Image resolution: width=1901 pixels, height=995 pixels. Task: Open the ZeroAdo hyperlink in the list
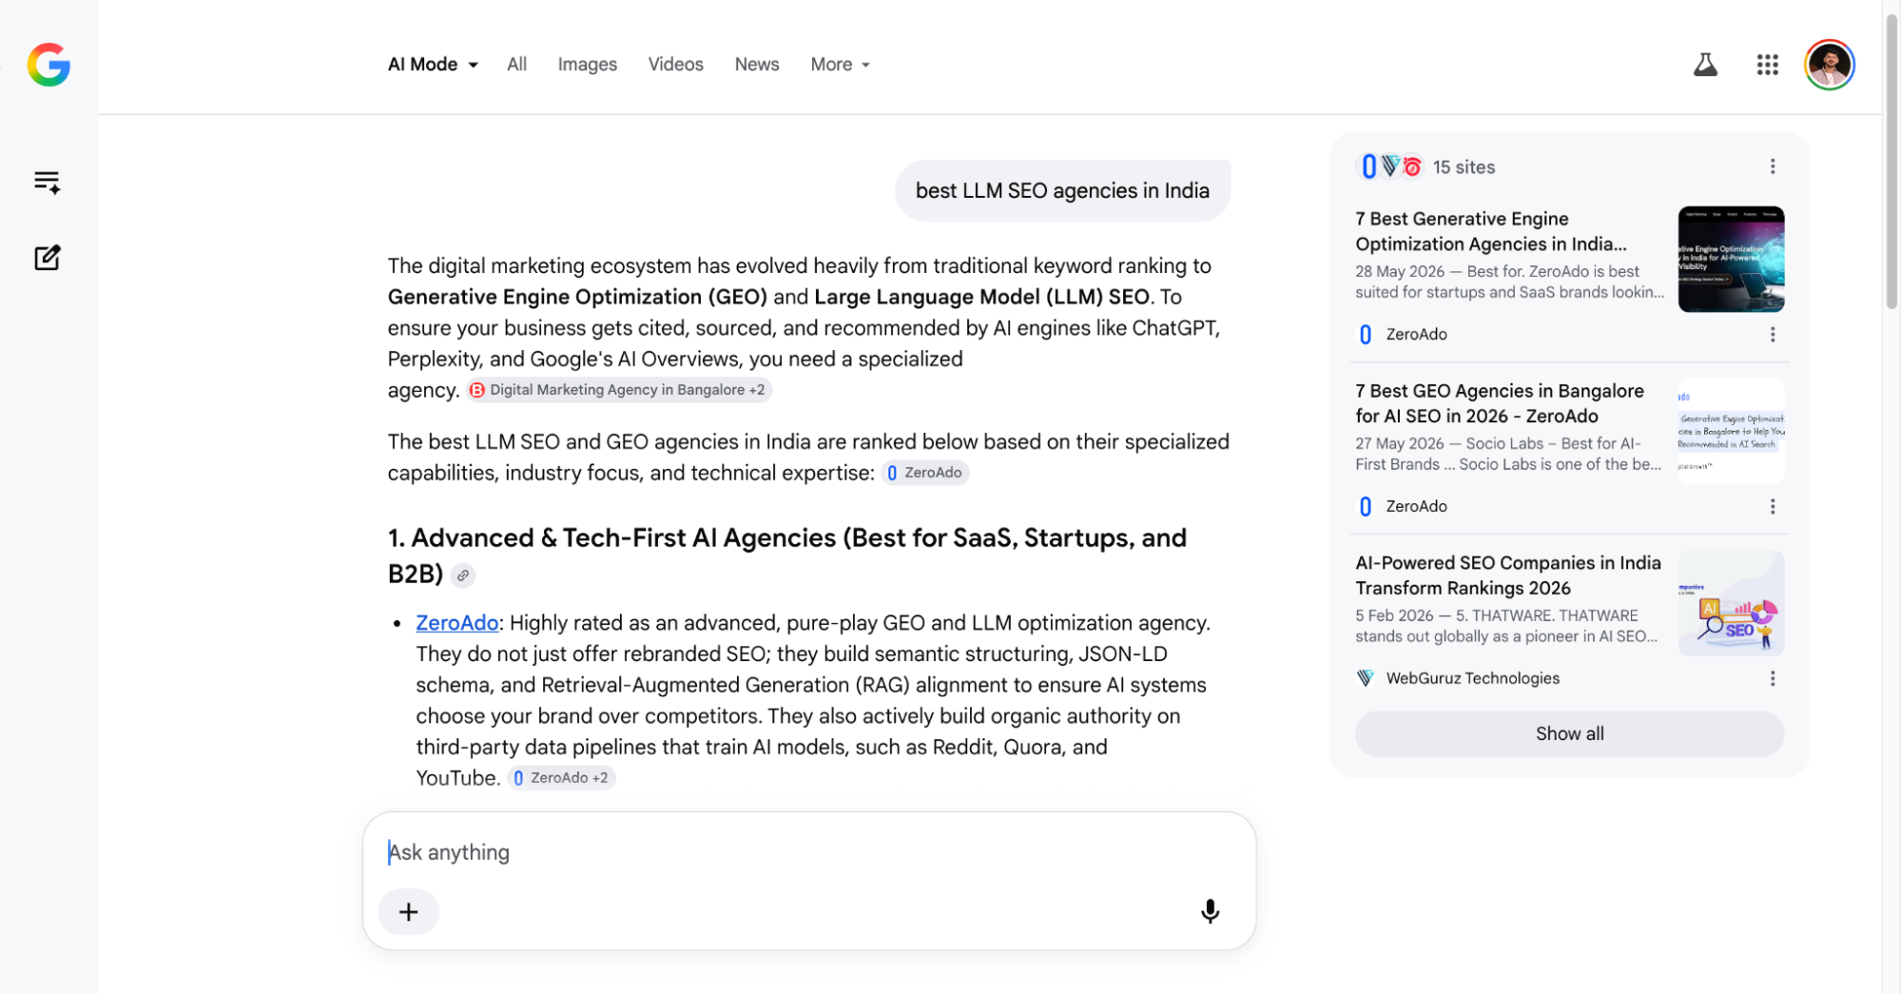pos(456,623)
